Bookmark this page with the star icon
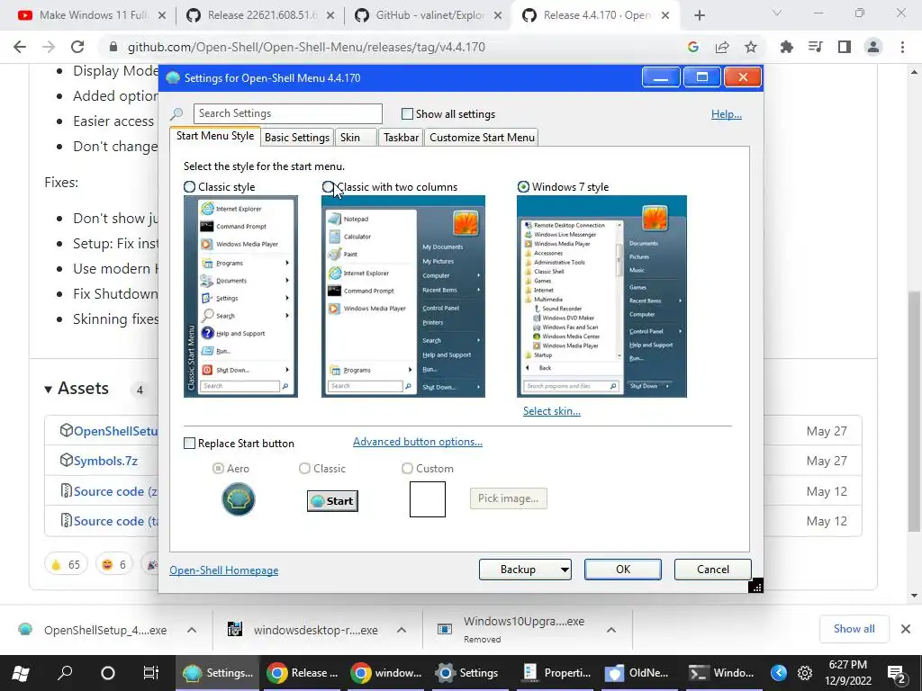 tap(751, 47)
